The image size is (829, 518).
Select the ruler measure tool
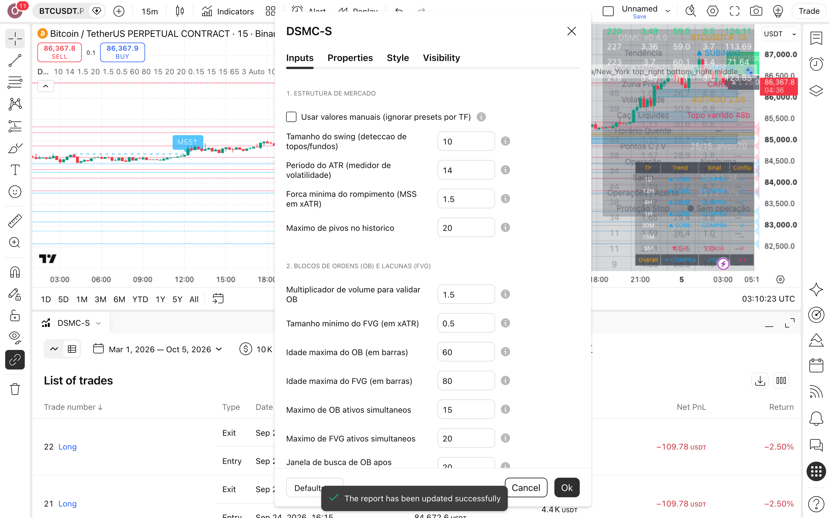coord(15,221)
